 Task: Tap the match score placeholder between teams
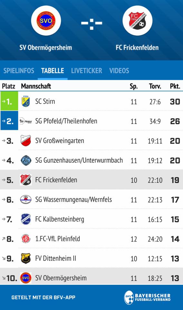click(91, 23)
